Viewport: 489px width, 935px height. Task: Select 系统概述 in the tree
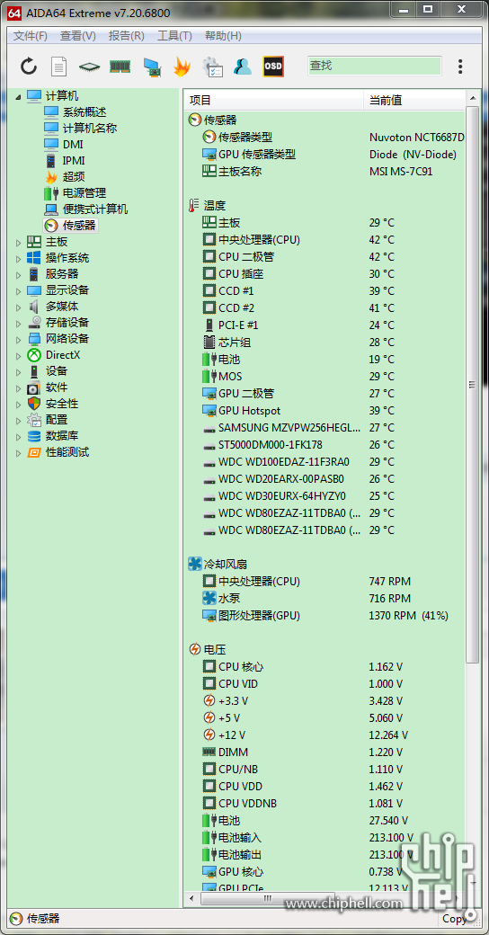(84, 112)
